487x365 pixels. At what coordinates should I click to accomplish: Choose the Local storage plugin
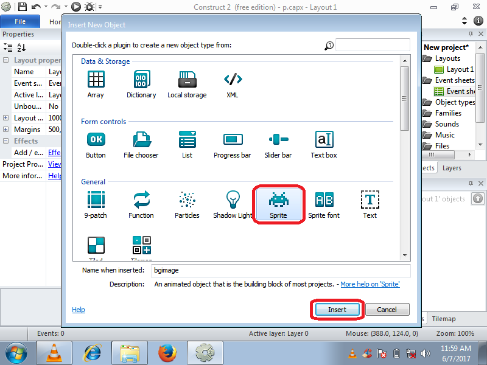click(187, 79)
